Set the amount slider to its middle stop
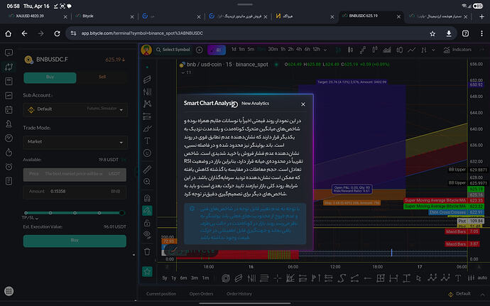The height and width of the screenshot is (306, 490). coord(75,213)
